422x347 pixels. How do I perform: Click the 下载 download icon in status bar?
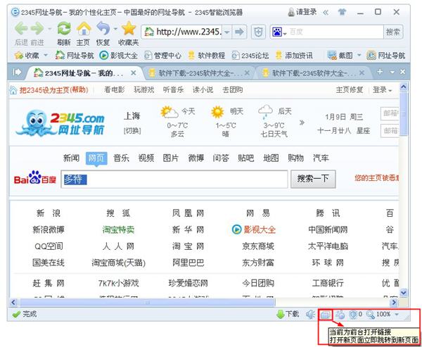[x=288, y=314]
